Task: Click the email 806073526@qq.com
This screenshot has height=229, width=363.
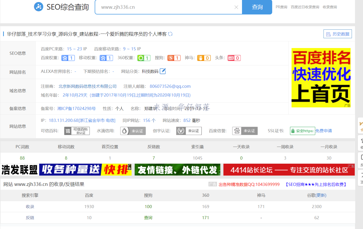Action: pos(170,86)
